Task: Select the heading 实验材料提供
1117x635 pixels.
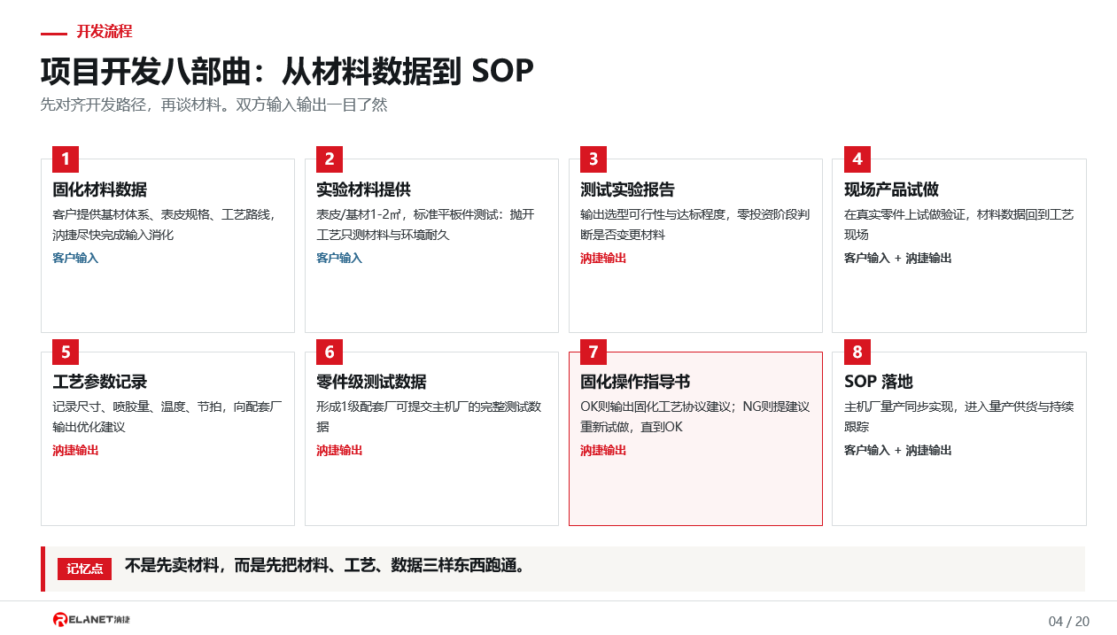Action: coord(364,190)
